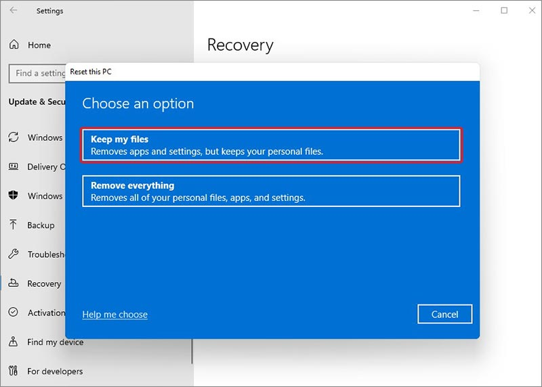
Task: Focus the Find a setting search box
Action: coord(37,73)
